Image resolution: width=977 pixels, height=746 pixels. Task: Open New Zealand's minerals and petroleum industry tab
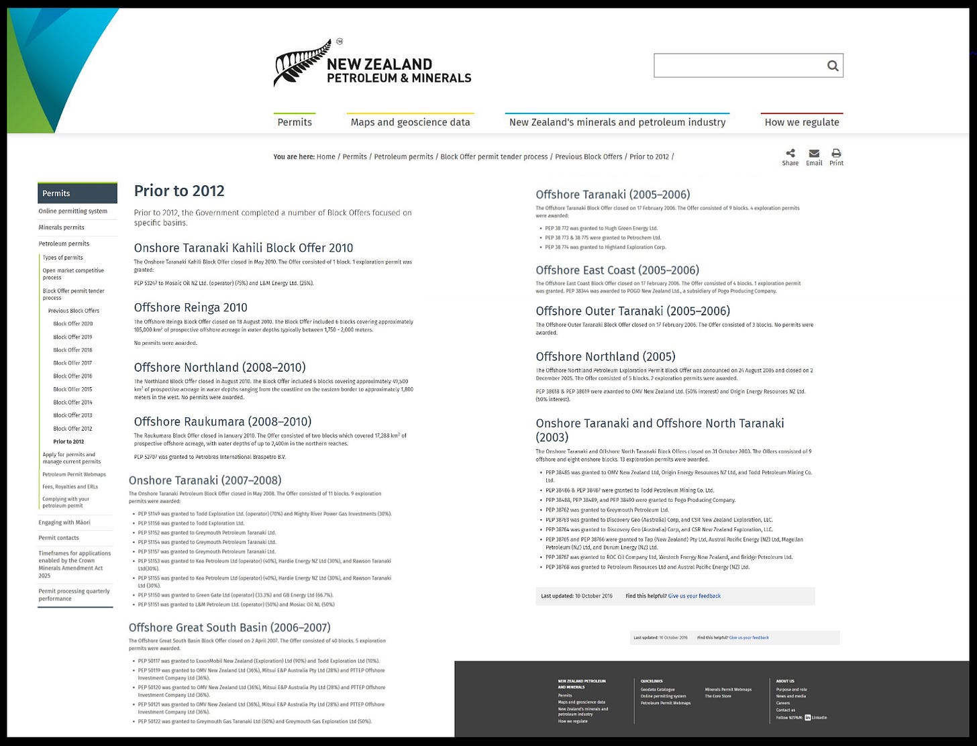pos(617,121)
